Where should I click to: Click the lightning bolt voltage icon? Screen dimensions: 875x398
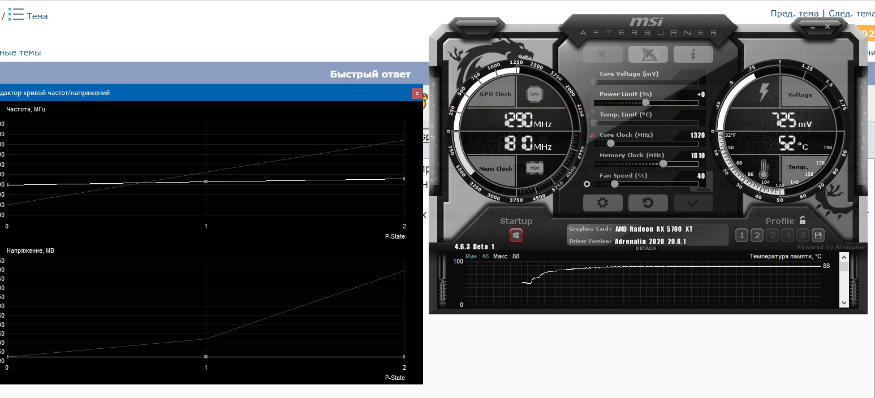pyautogui.click(x=764, y=92)
